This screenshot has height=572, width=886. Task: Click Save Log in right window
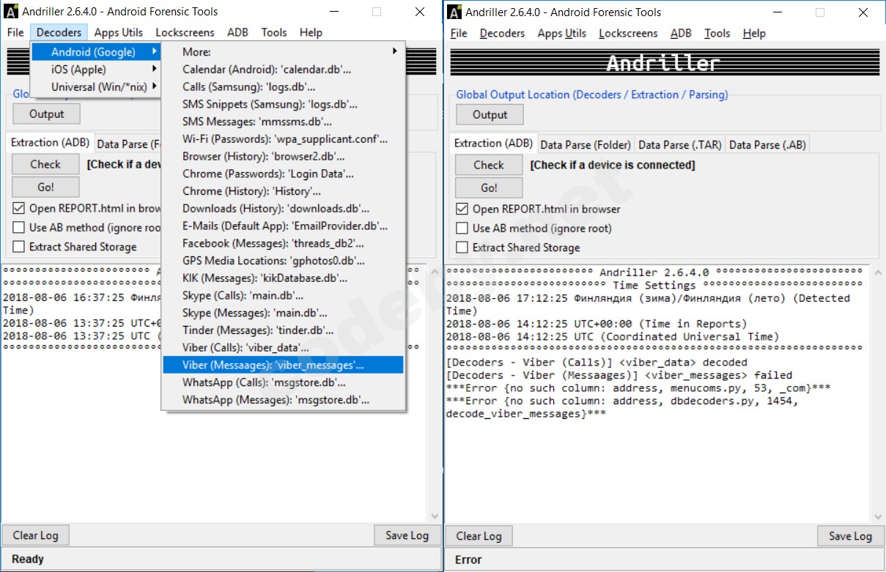click(850, 536)
